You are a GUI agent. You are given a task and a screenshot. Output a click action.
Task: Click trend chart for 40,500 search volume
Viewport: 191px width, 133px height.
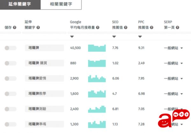pyautogui.click(x=97, y=48)
